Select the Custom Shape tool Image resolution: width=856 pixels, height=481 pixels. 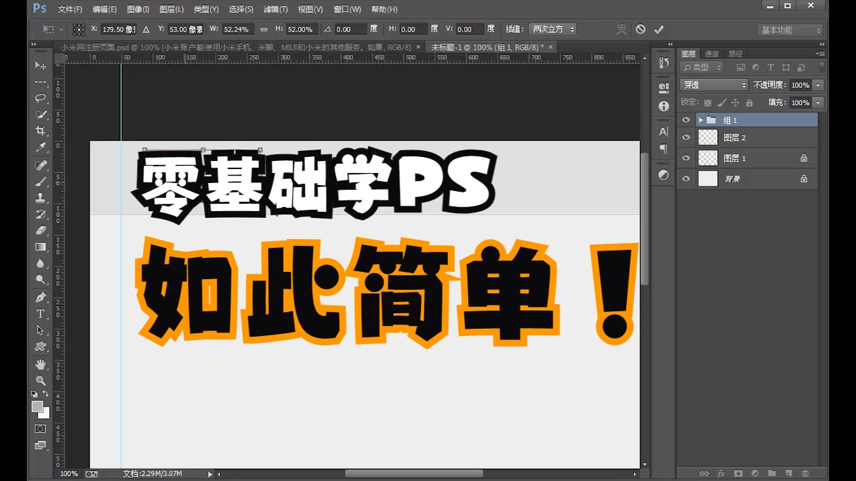41,347
